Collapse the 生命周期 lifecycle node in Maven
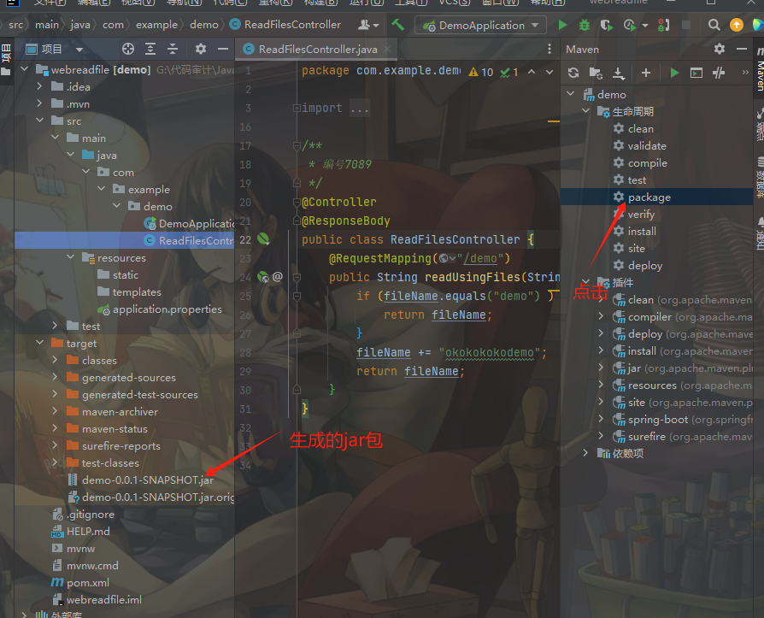This screenshot has width=764, height=618. pos(585,111)
